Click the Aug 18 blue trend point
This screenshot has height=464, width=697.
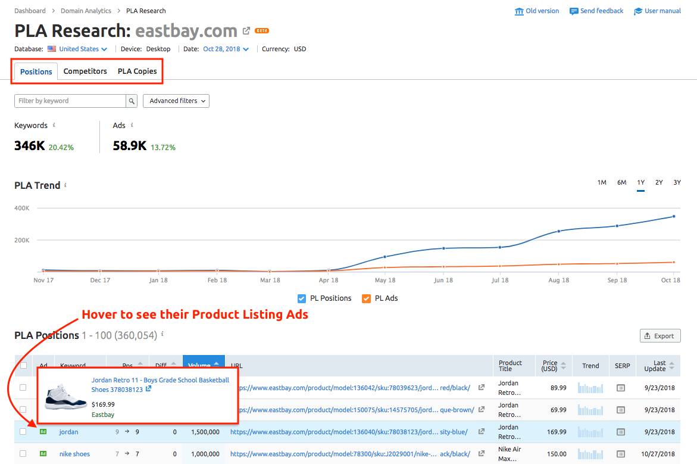coord(559,231)
